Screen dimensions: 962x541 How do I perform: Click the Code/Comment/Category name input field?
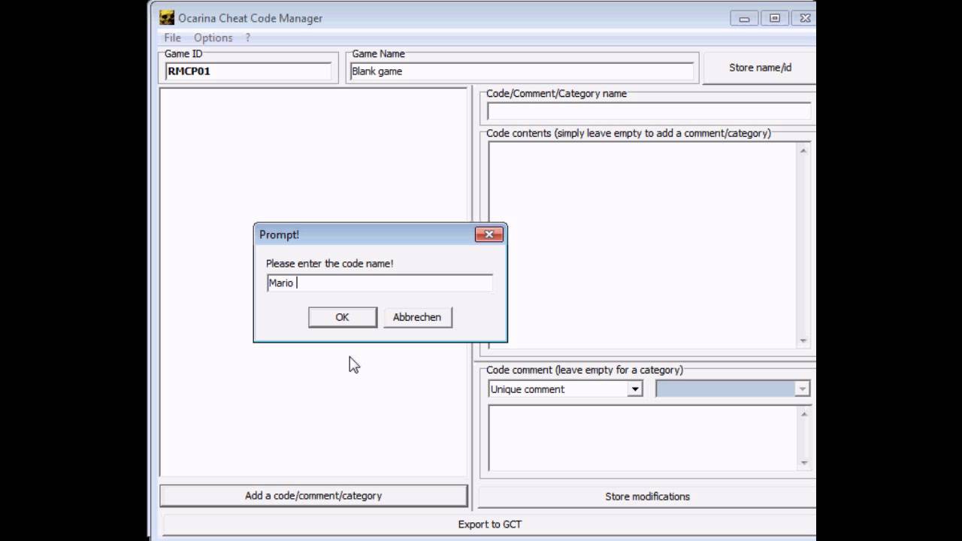(649, 111)
